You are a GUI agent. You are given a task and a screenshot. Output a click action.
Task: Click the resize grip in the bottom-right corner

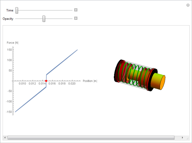tap(188, 138)
